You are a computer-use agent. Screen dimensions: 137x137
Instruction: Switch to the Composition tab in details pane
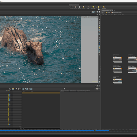[86, 91]
